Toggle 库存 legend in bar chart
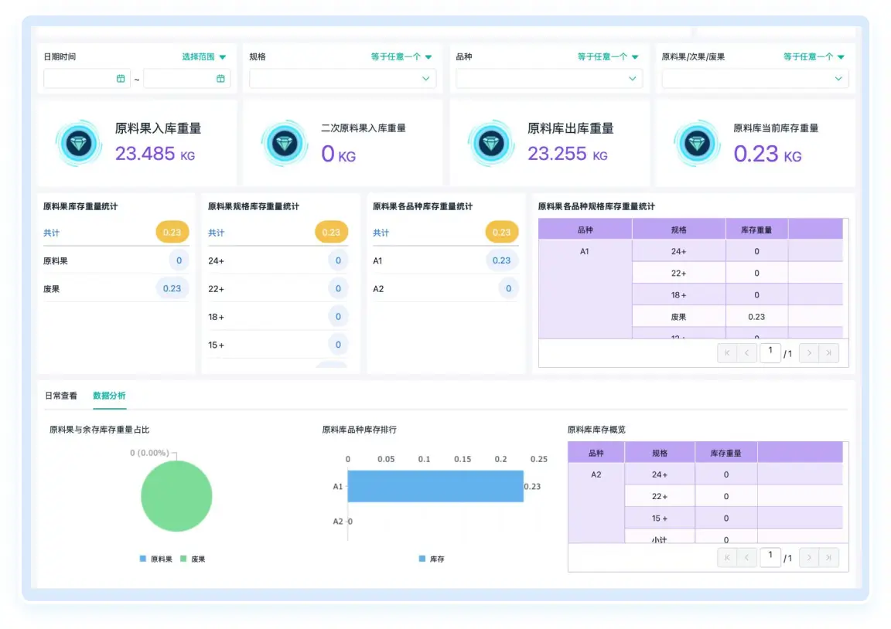Viewport: 891px width, 629px height. (432, 559)
